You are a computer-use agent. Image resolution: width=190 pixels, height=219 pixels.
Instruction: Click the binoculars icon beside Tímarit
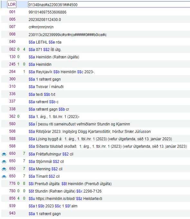(4, 176)
